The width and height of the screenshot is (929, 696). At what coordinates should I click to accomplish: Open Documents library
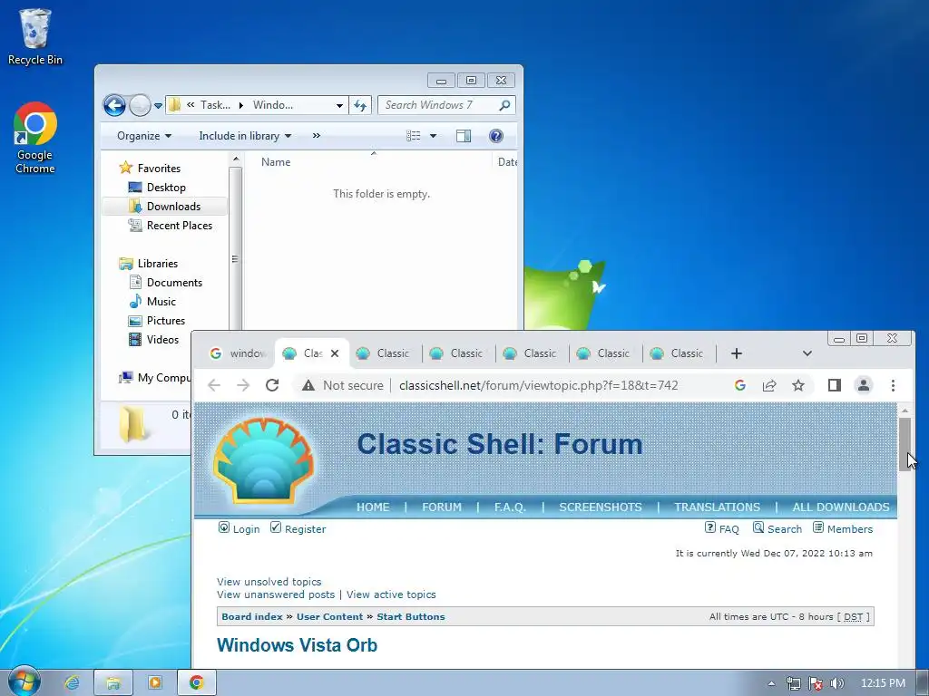166,283
